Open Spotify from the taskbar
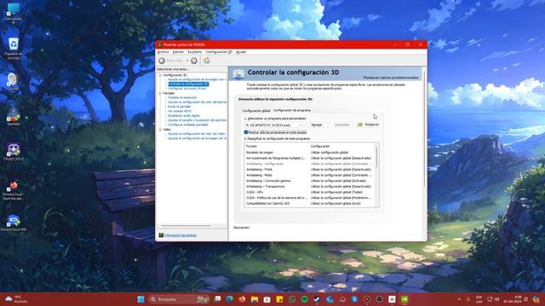The width and height of the screenshot is (545, 306). [304, 299]
